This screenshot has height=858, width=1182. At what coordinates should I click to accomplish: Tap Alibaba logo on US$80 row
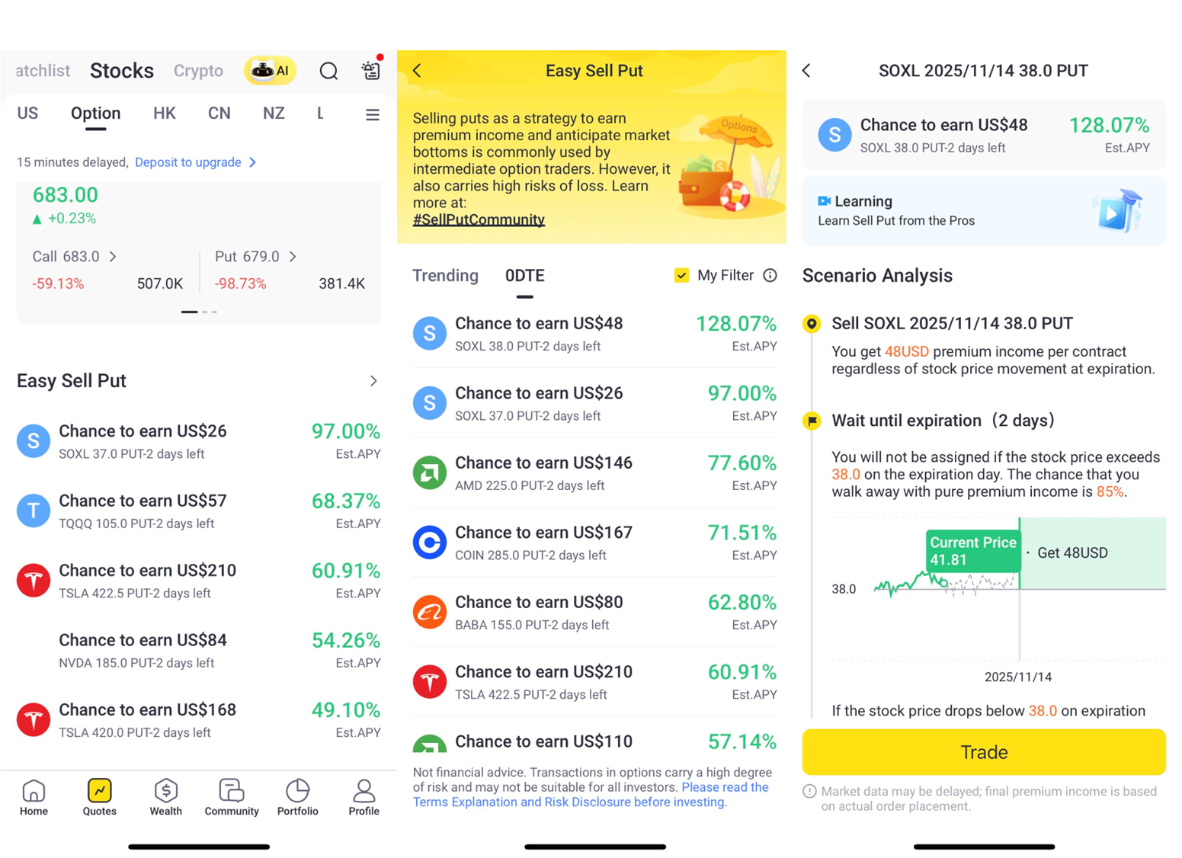[x=430, y=612]
